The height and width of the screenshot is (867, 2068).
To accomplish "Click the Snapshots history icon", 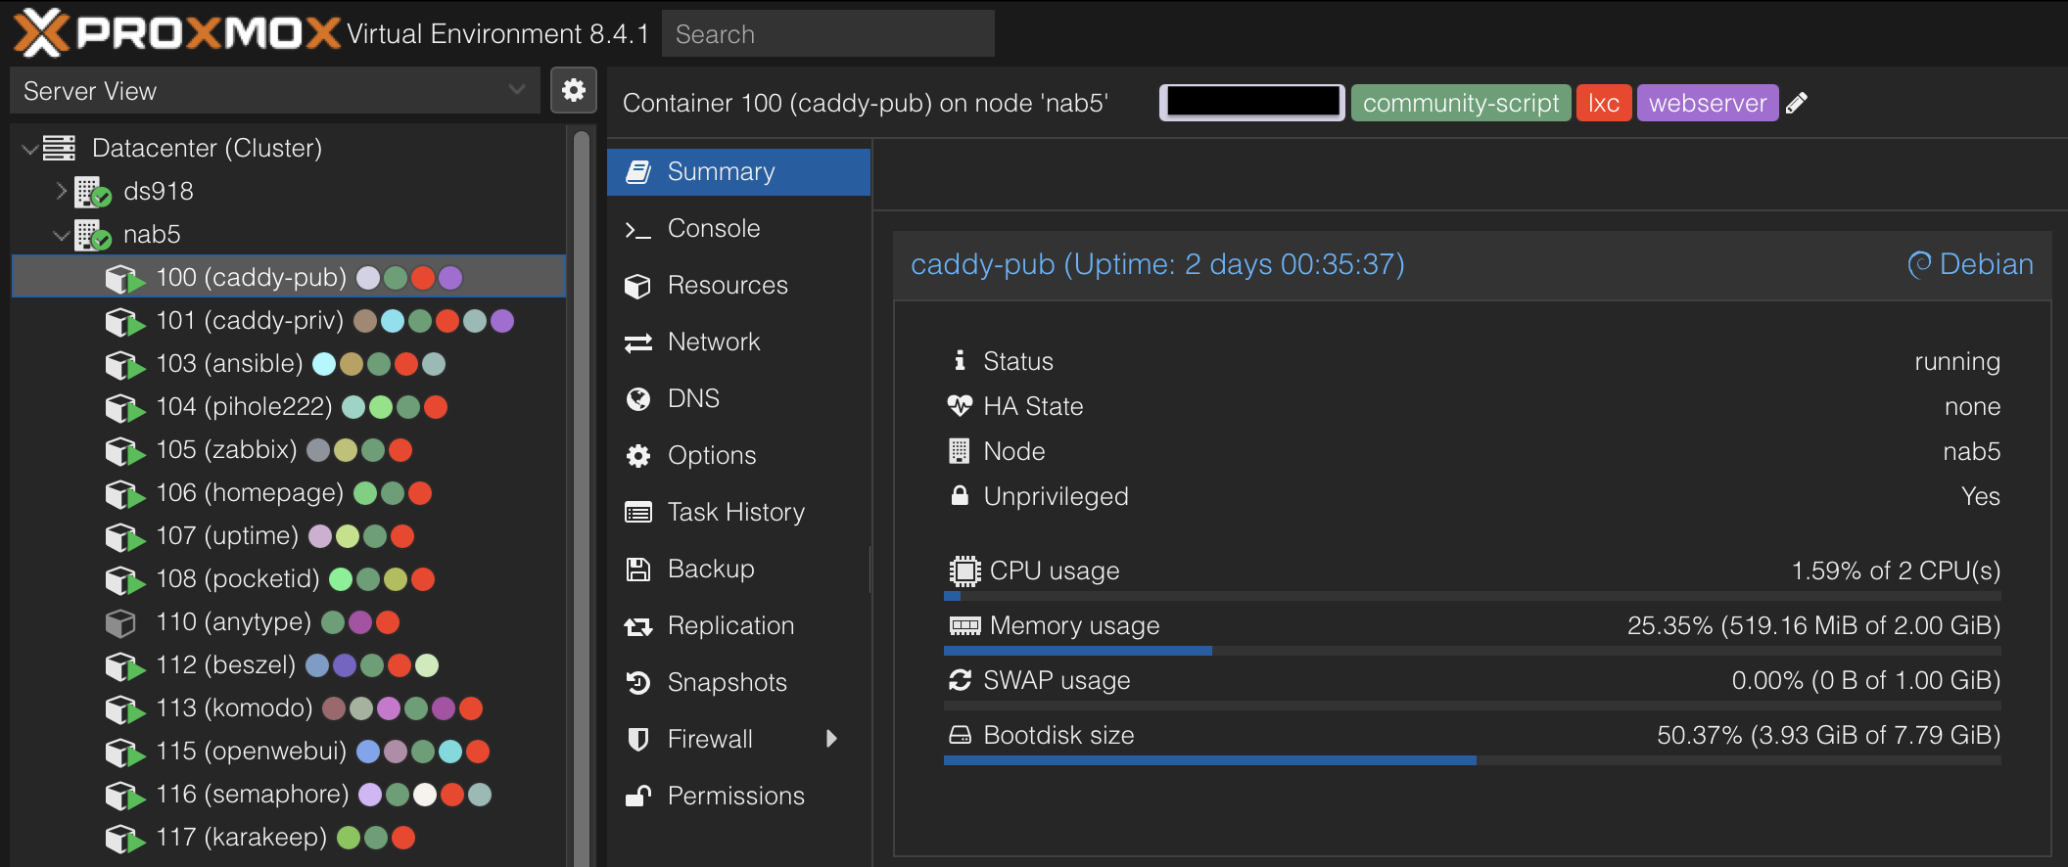I will [638, 683].
